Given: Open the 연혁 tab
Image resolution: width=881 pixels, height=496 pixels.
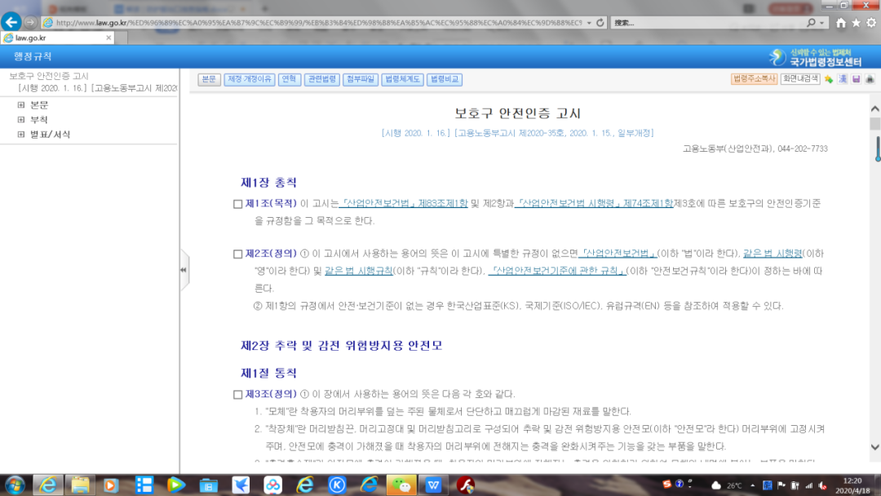Looking at the screenshot, I should click(289, 79).
